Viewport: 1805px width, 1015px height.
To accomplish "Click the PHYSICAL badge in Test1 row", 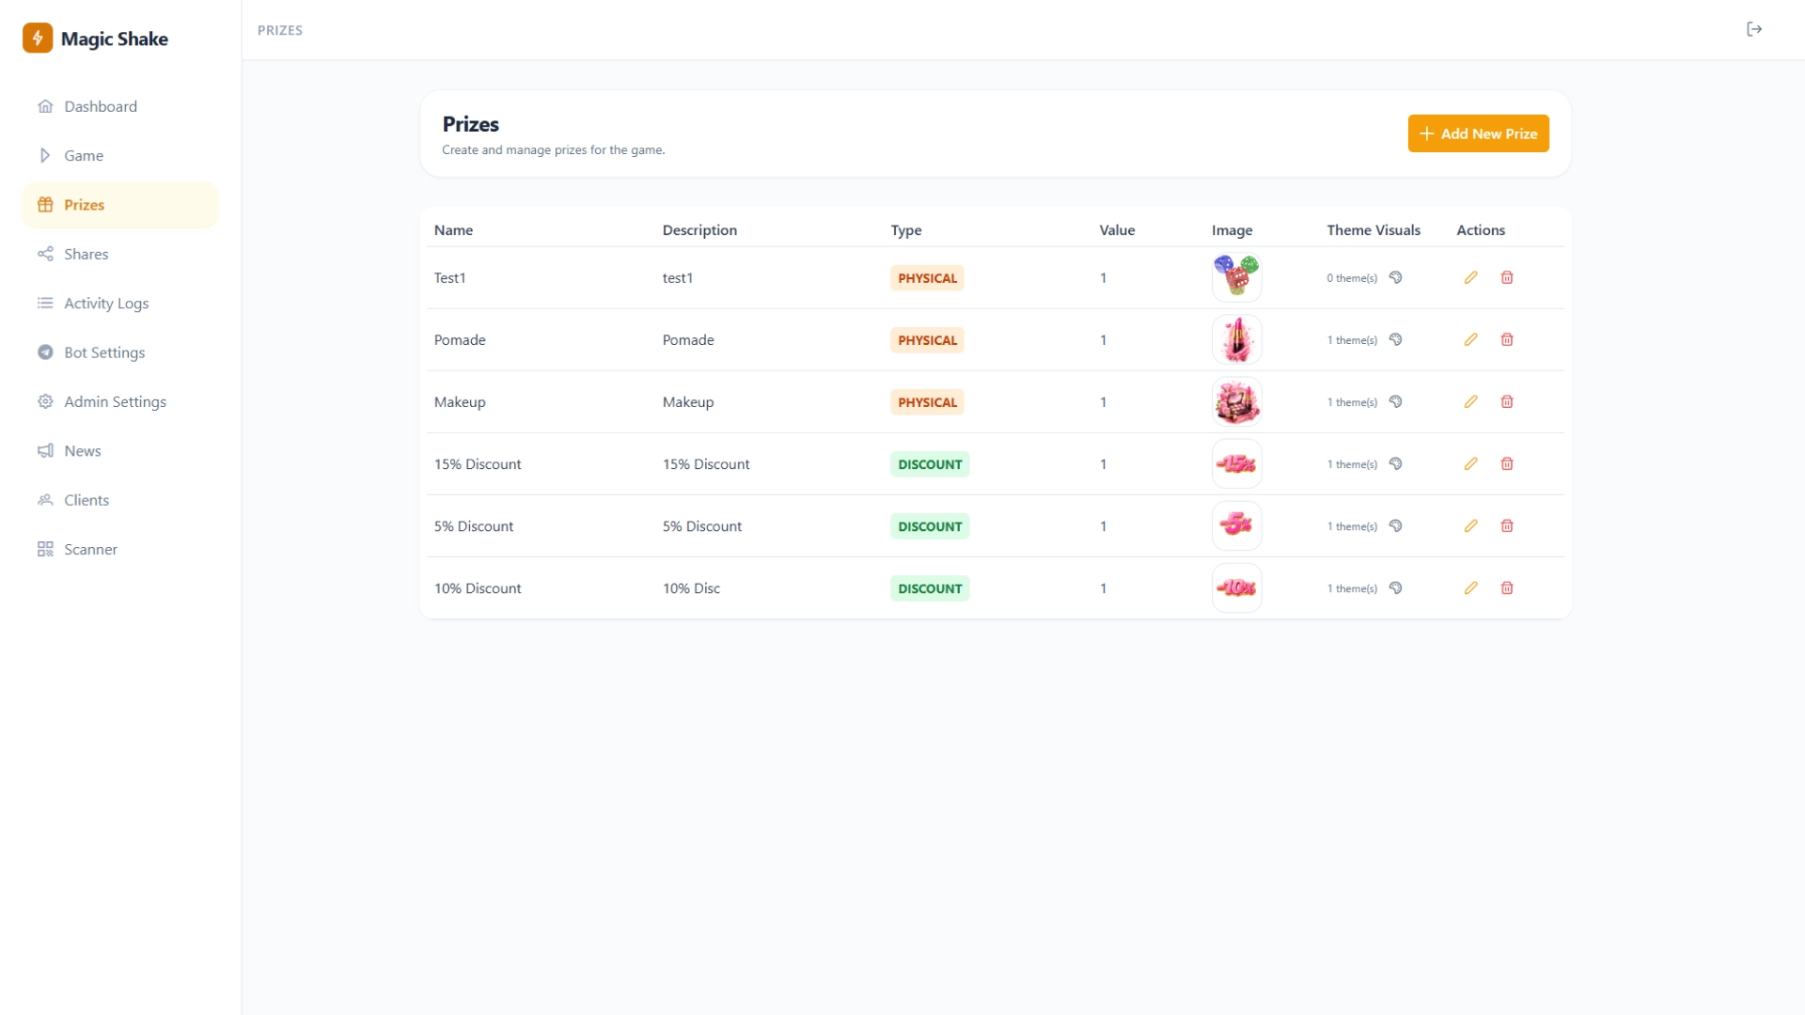I will (927, 278).
